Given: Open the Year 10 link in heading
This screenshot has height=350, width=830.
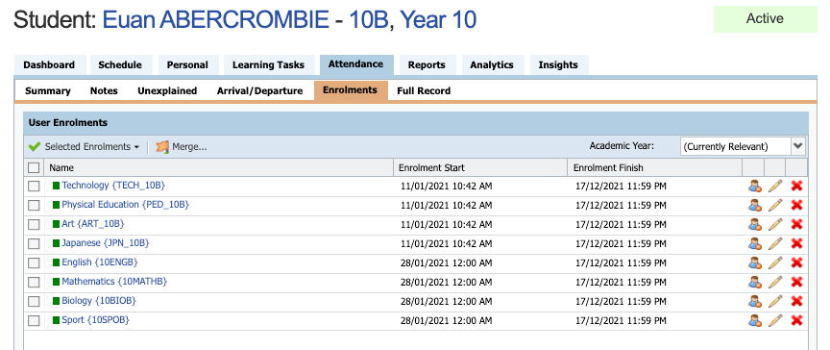Looking at the screenshot, I should tap(438, 20).
